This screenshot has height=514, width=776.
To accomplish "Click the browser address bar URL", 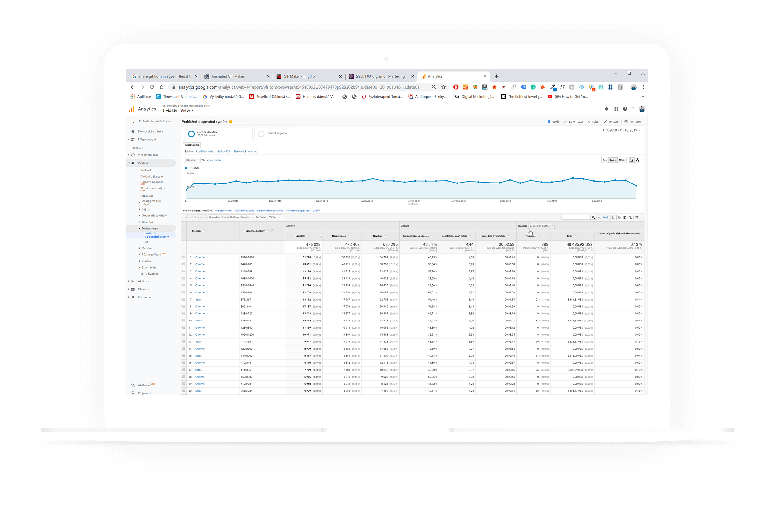I will tap(301, 87).
